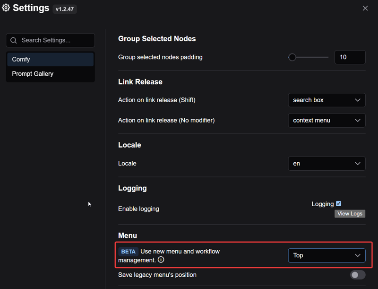The width and height of the screenshot is (378, 289).
Task: Open the new menu position dropdown showing Top
Action: [326, 255]
